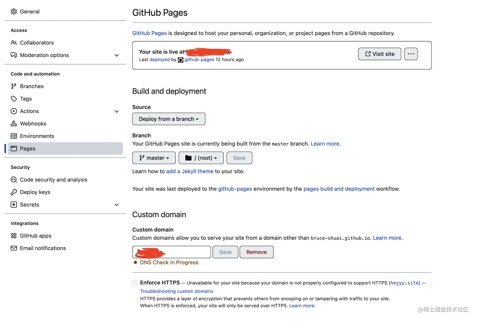Expand the Moderation options chevron

pos(117,55)
